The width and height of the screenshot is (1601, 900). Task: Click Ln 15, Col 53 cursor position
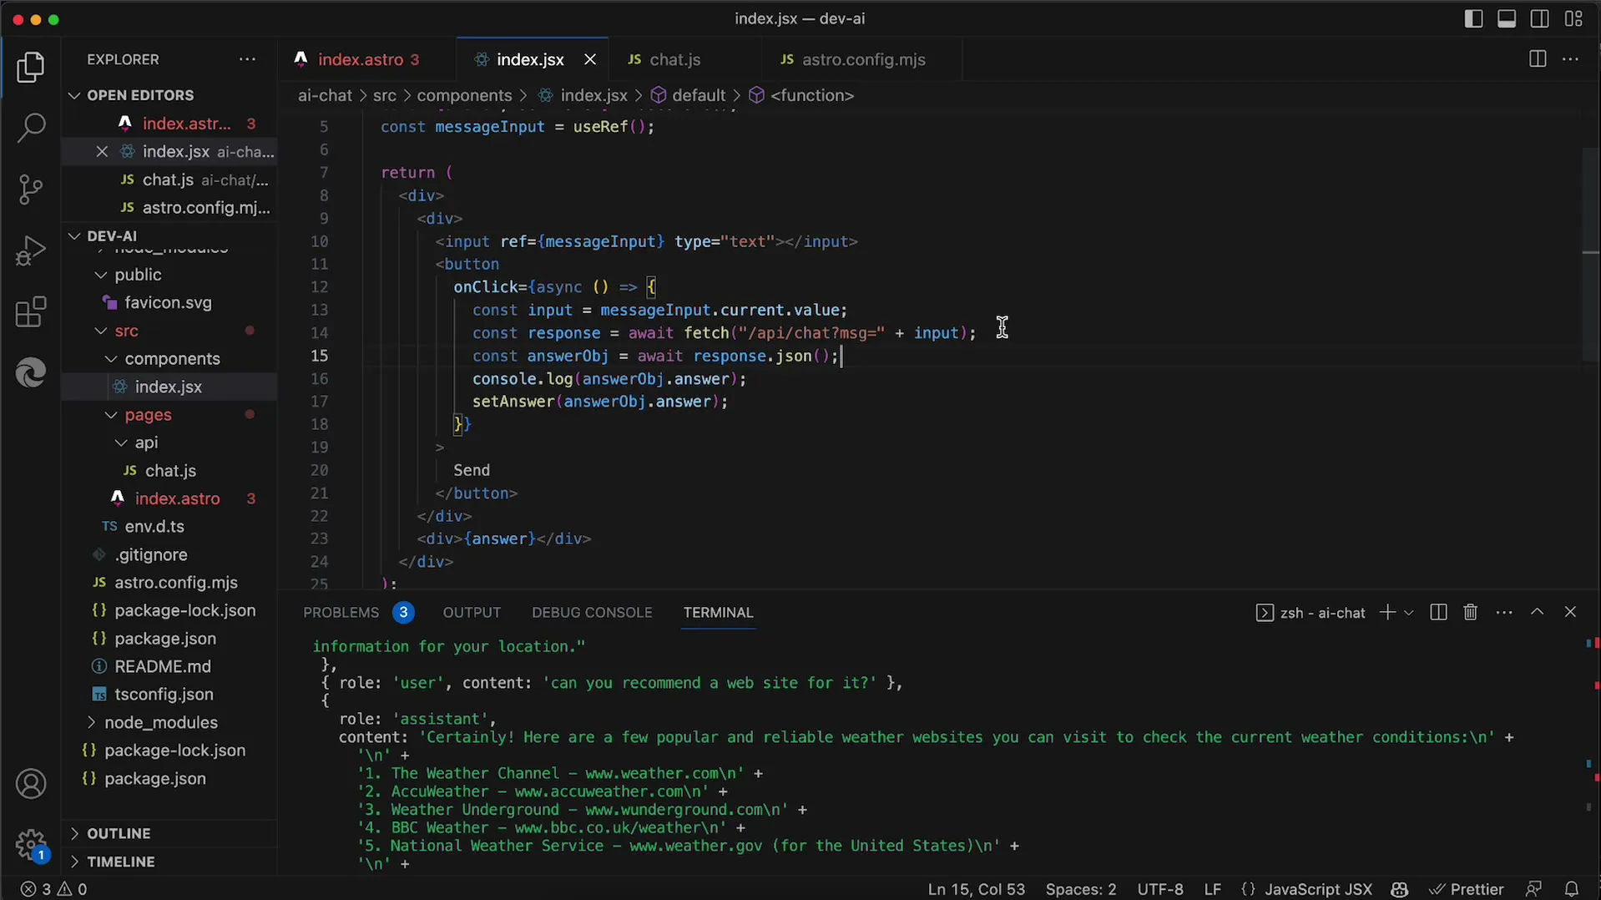[x=976, y=889]
